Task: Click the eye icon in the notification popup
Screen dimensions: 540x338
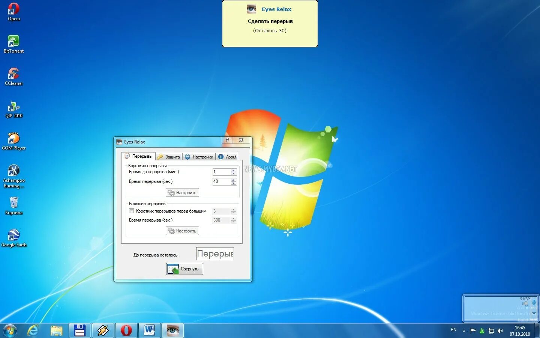Action: [251, 9]
